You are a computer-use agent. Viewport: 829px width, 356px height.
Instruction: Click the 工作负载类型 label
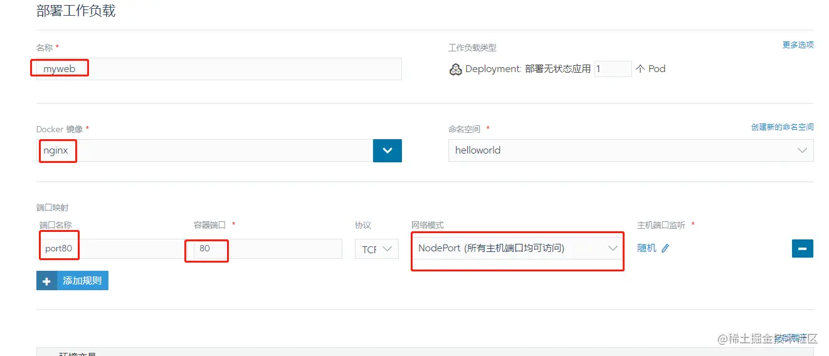point(472,48)
